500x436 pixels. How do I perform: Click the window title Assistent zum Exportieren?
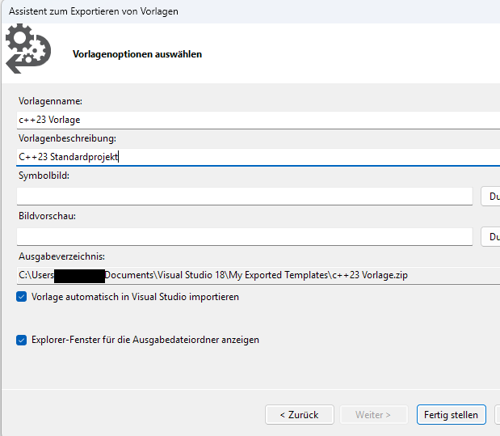94,11
